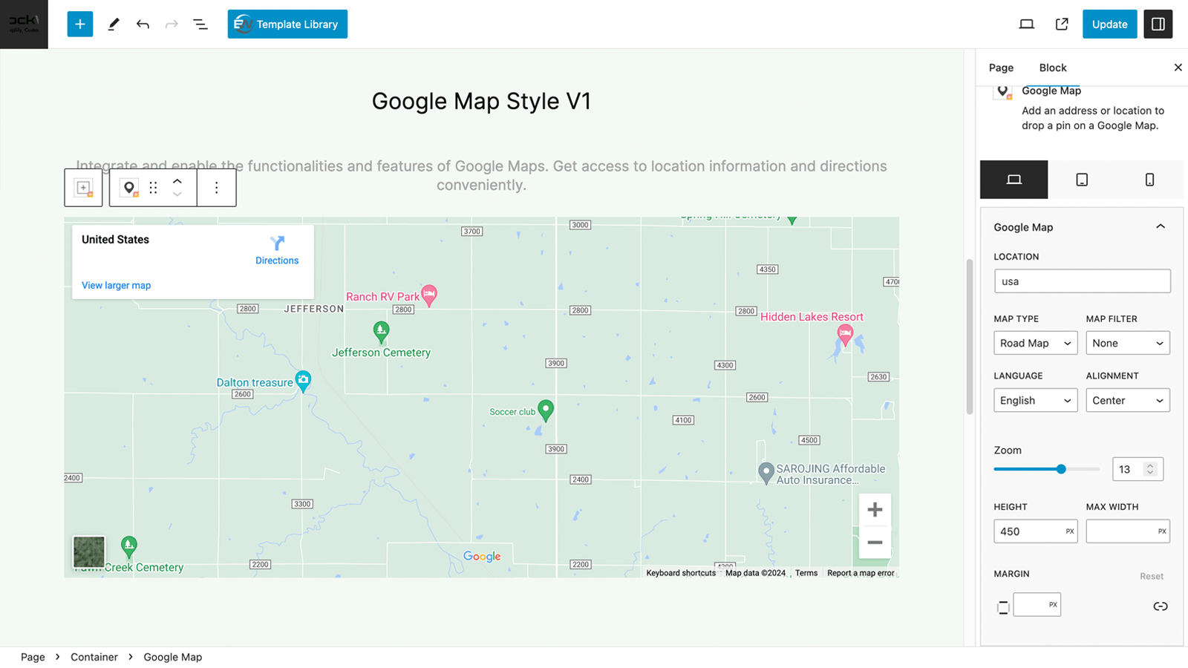1188x668 pixels.
Task: Open Report a map error link
Action: [x=861, y=573]
